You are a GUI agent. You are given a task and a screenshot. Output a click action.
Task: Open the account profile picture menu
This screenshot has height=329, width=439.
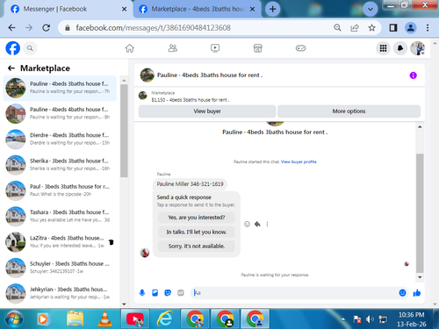(418, 48)
